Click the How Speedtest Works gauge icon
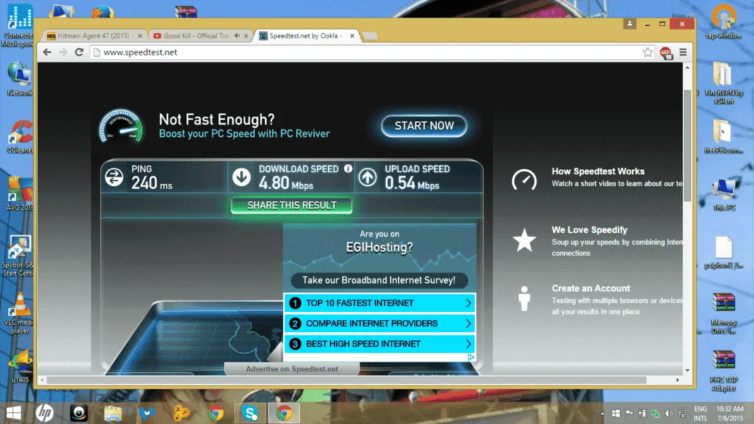Viewport: 754px width, 424px height. coord(524,179)
